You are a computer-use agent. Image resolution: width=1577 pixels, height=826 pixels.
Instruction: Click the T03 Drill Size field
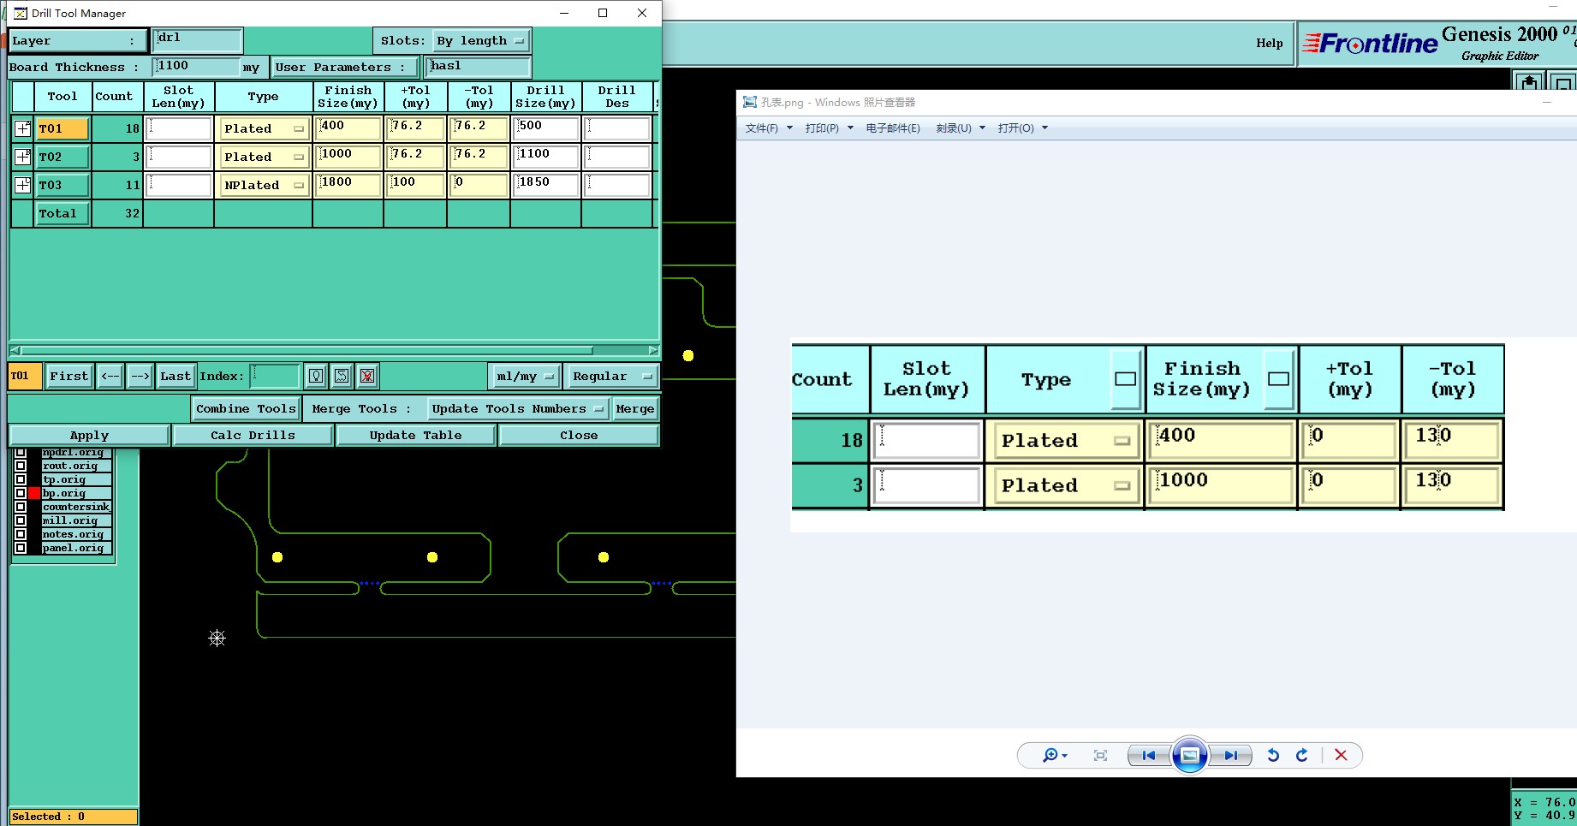tap(546, 185)
